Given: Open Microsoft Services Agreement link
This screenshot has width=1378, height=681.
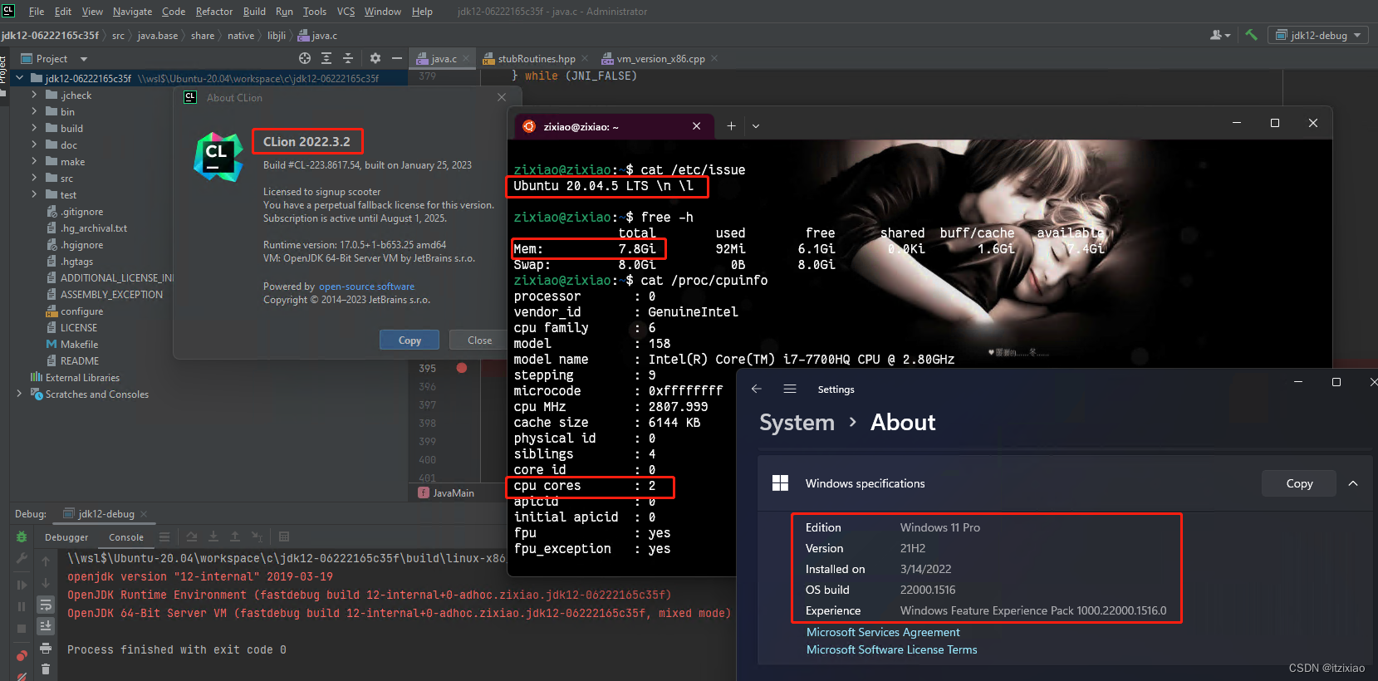Looking at the screenshot, I should 883,632.
